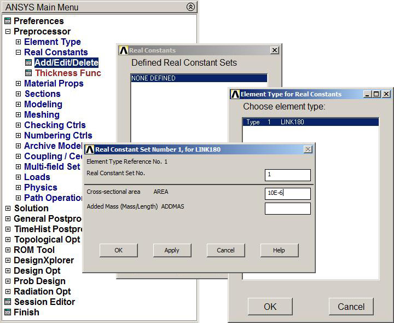Screen dimensions: 394x323
Task: Expand the Material Props node
Action: coord(18,84)
